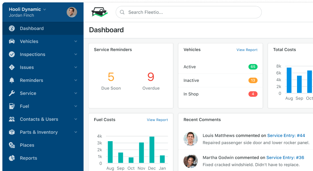Expand the Inspections sidebar chevron
This screenshot has width=313, height=171.
click(76, 54)
